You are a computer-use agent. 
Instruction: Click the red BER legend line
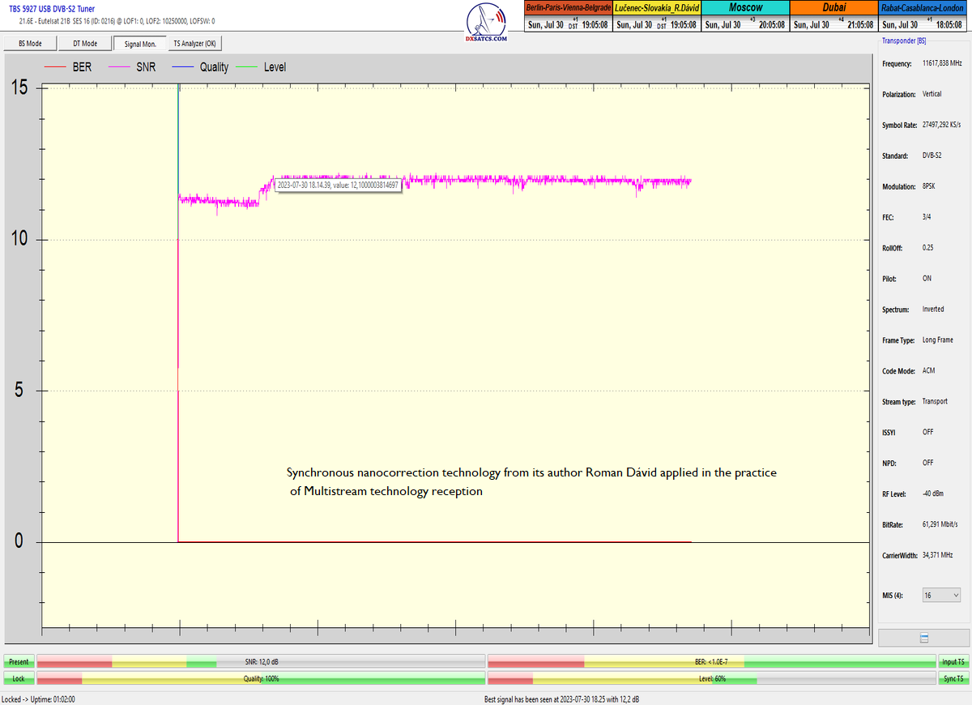54,67
